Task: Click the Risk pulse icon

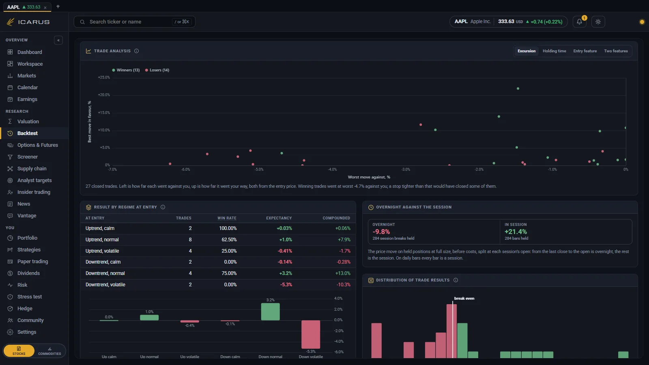Action: [10, 285]
